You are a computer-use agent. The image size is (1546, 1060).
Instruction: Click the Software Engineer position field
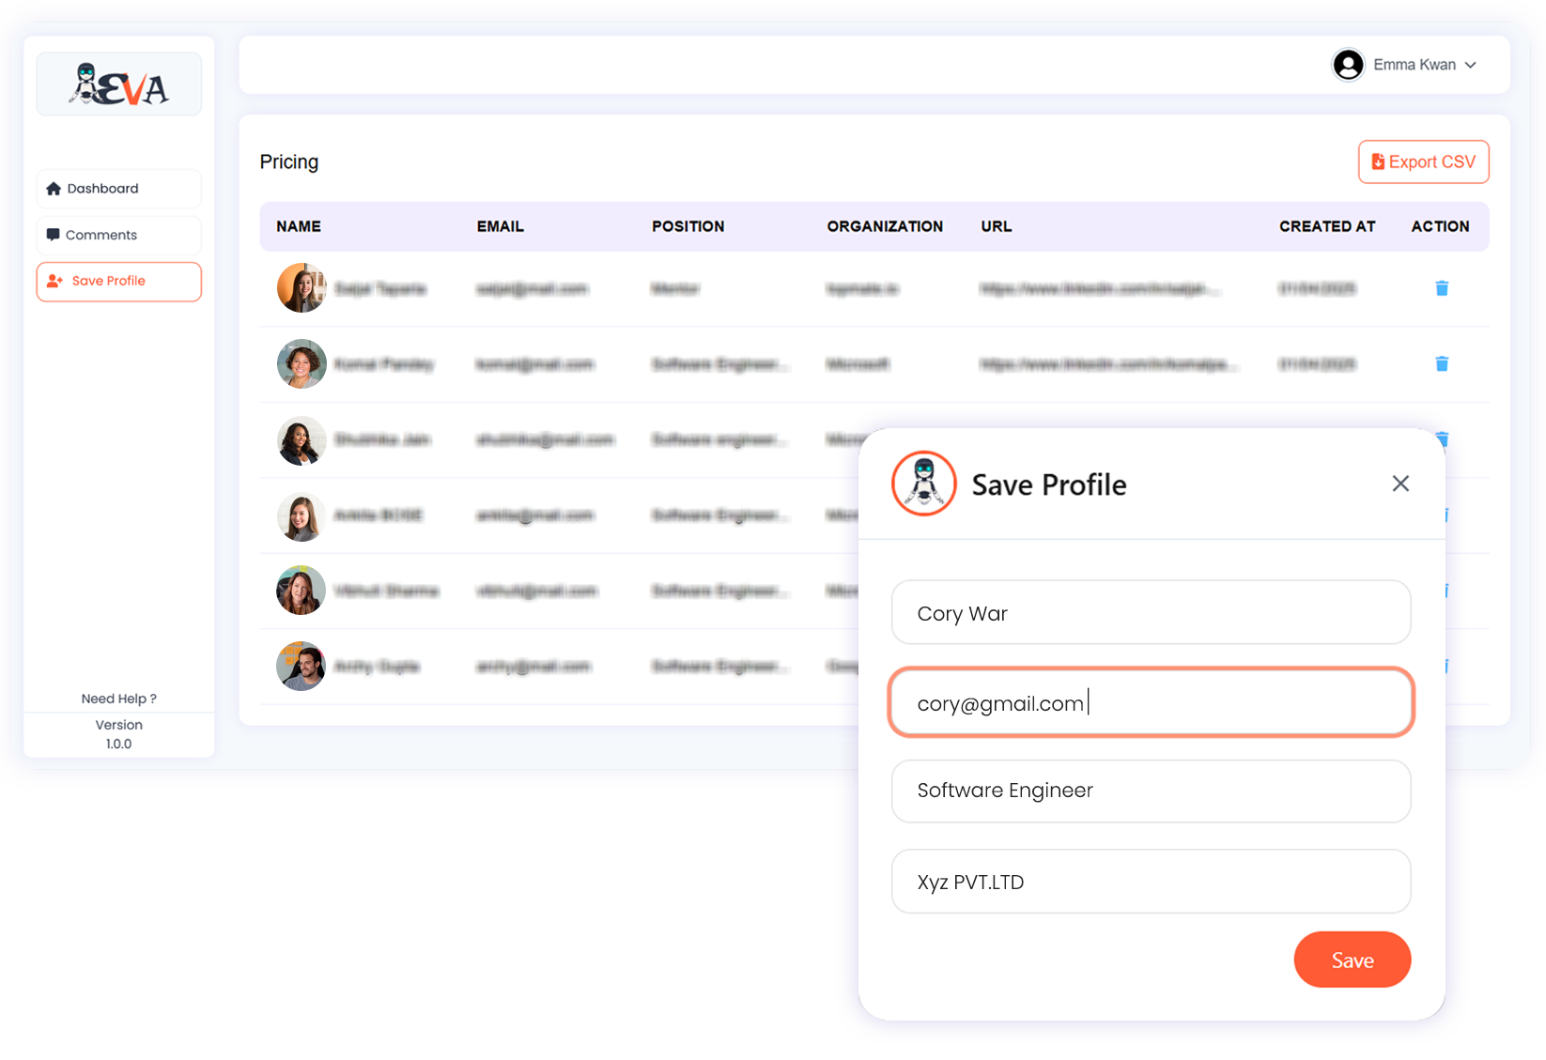tap(1151, 791)
